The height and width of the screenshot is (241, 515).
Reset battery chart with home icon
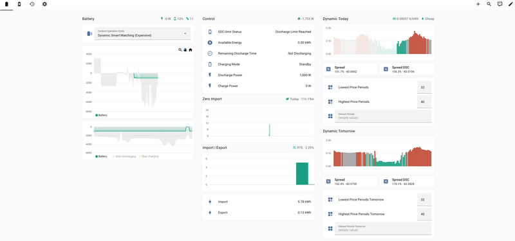click(x=191, y=50)
